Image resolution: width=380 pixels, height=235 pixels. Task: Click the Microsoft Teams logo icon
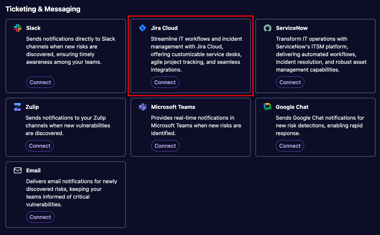pos(142,107)
